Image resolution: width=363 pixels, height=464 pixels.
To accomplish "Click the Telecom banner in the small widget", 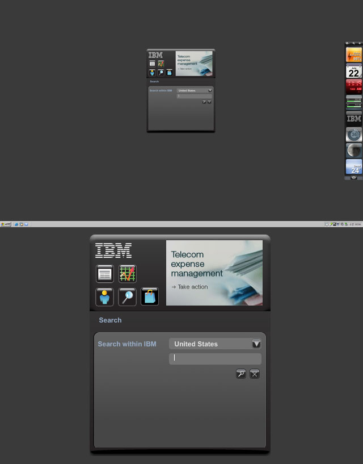I will (x=194, y=64).
